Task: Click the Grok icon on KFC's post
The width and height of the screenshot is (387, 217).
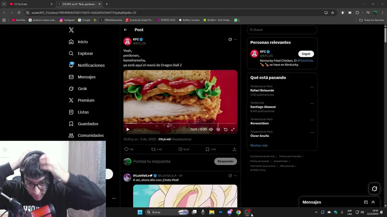Action: coord(230,39)
